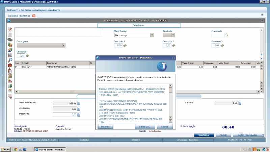Click error log scrollbar bottom down arrow

[170, 121]
